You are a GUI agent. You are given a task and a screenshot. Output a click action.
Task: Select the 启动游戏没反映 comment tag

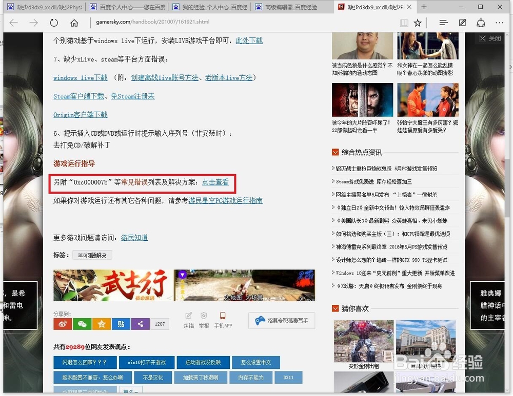tap(203, 362)
